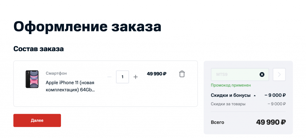306x138 pixels.
Task: Click the Оформление заказа heading
Action: point(87,27)
